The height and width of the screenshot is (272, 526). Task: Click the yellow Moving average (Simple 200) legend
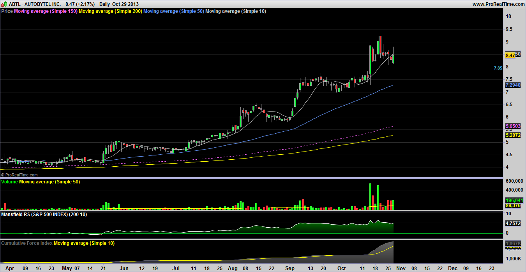[111, 11]
